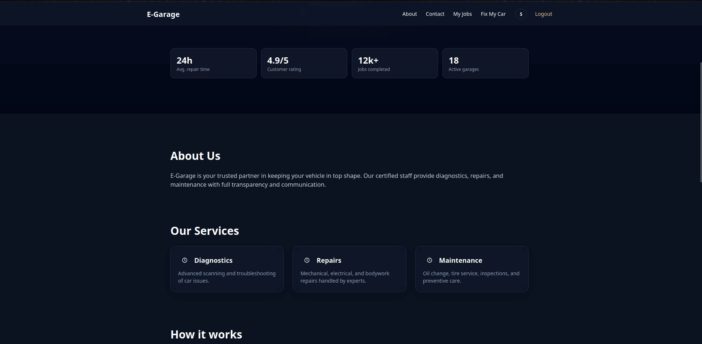Select the Repairs service card title
This screenshot has height=344, width=702.
point(329,260)
